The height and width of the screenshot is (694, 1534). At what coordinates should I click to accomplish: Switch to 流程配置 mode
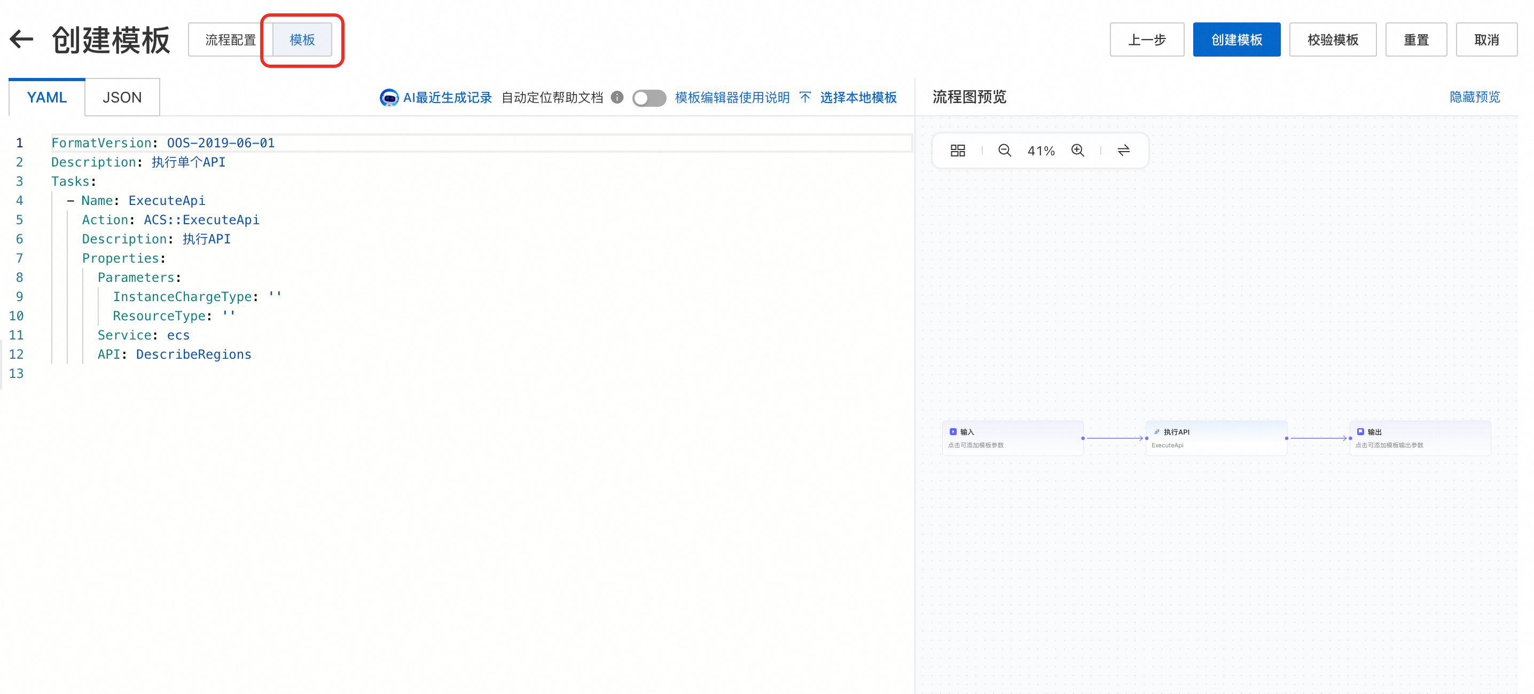point(230,40)
